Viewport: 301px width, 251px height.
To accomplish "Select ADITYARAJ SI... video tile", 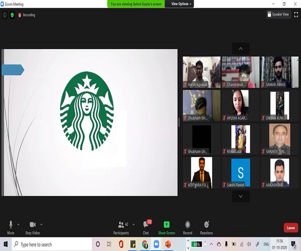I will (x=202, y=173).
